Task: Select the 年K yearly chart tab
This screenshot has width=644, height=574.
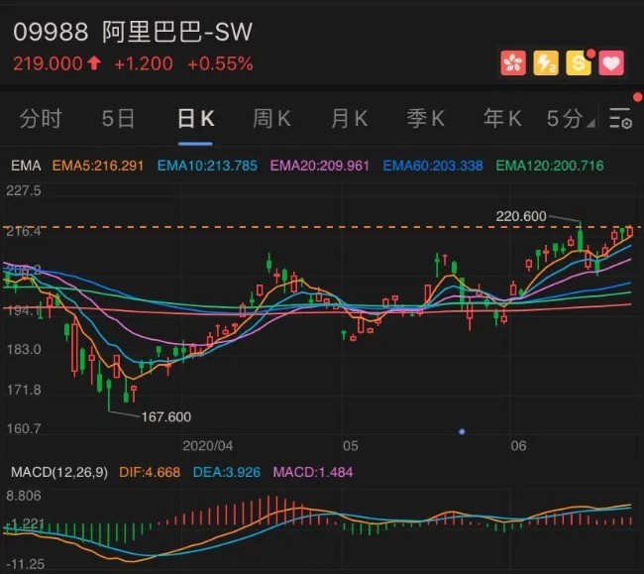Action: (502, 119)
